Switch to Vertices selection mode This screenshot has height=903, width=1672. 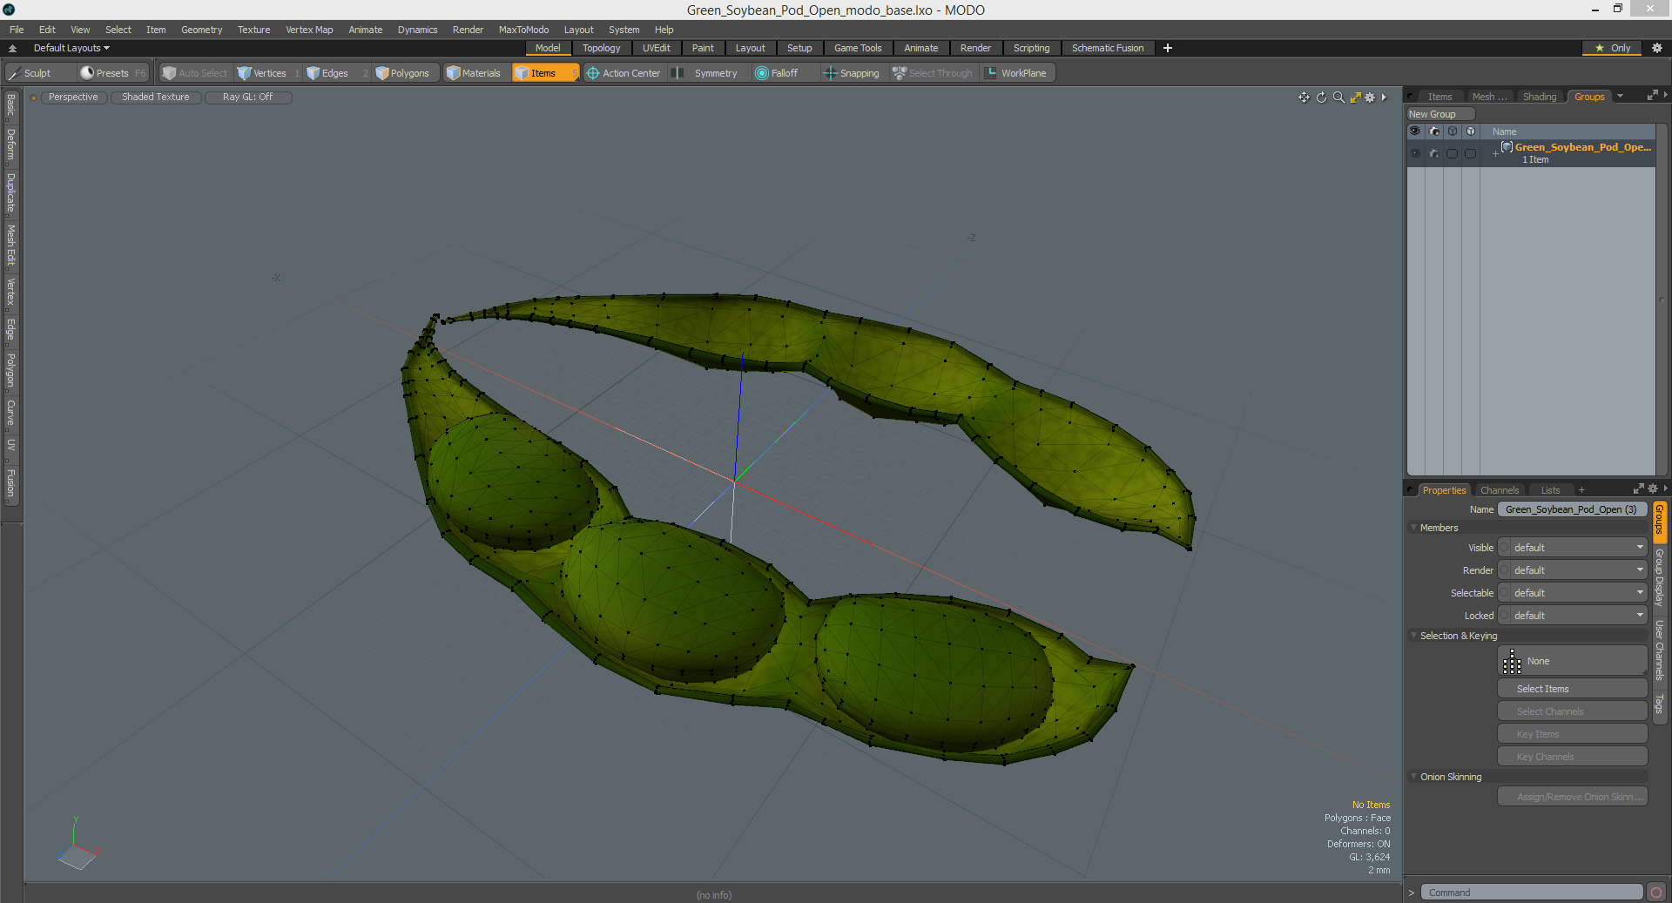268,73
